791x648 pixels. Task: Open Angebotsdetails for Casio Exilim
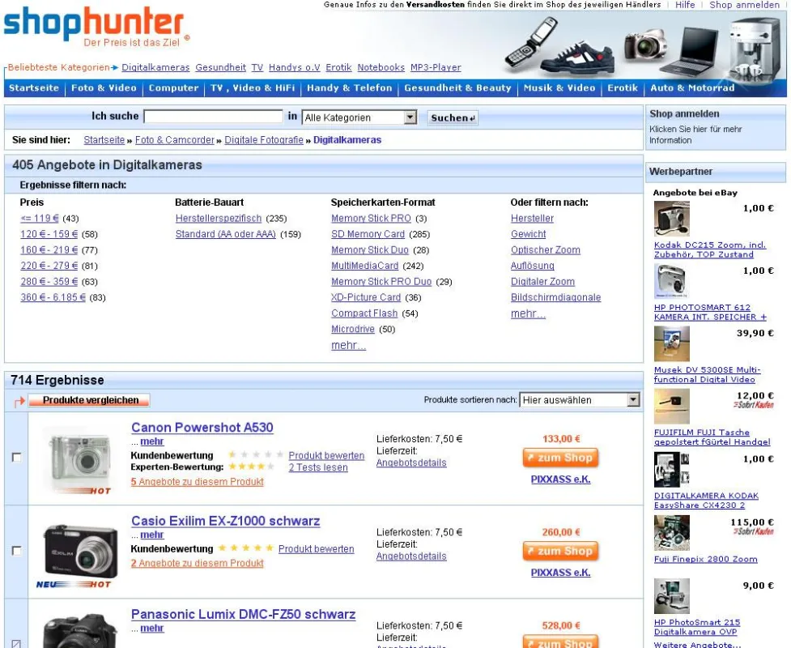click(x=411, y=556)
